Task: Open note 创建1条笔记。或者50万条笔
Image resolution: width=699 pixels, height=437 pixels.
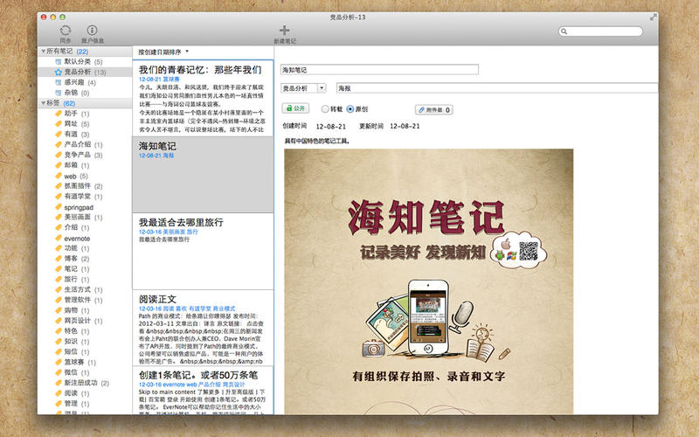Action: tap(203, 391)
